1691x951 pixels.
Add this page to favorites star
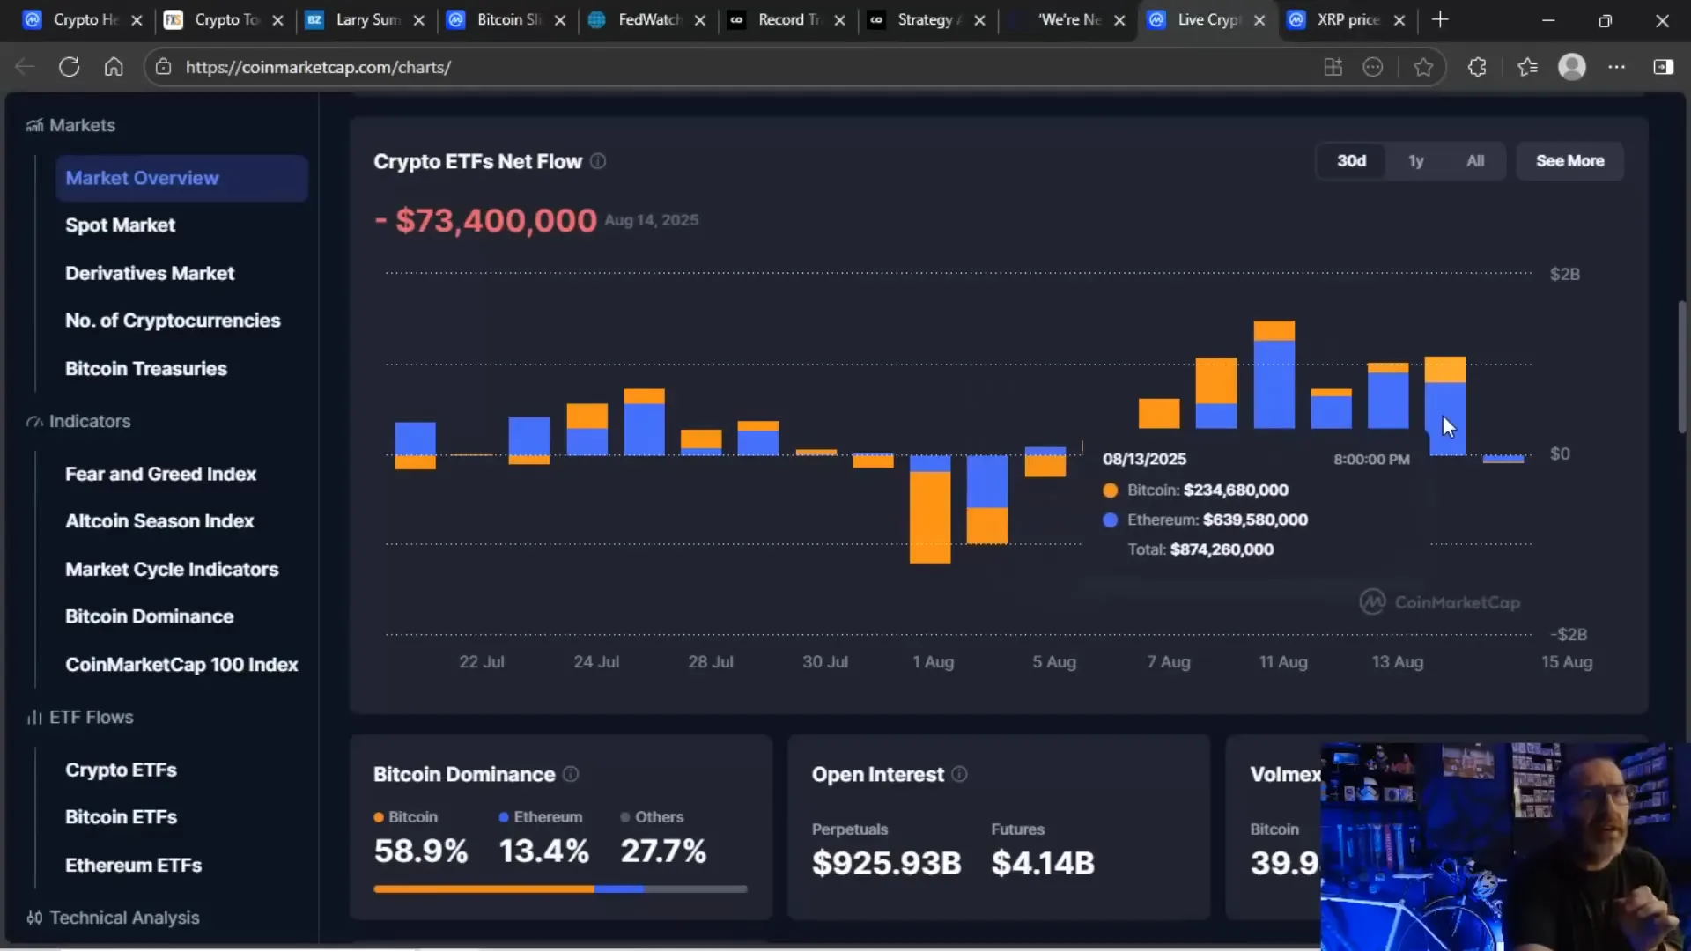coord(1423,67)
